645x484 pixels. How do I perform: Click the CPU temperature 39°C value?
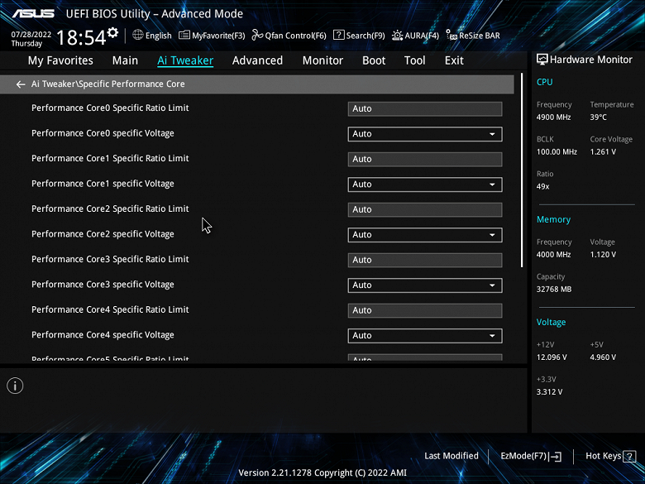(598, 117)
